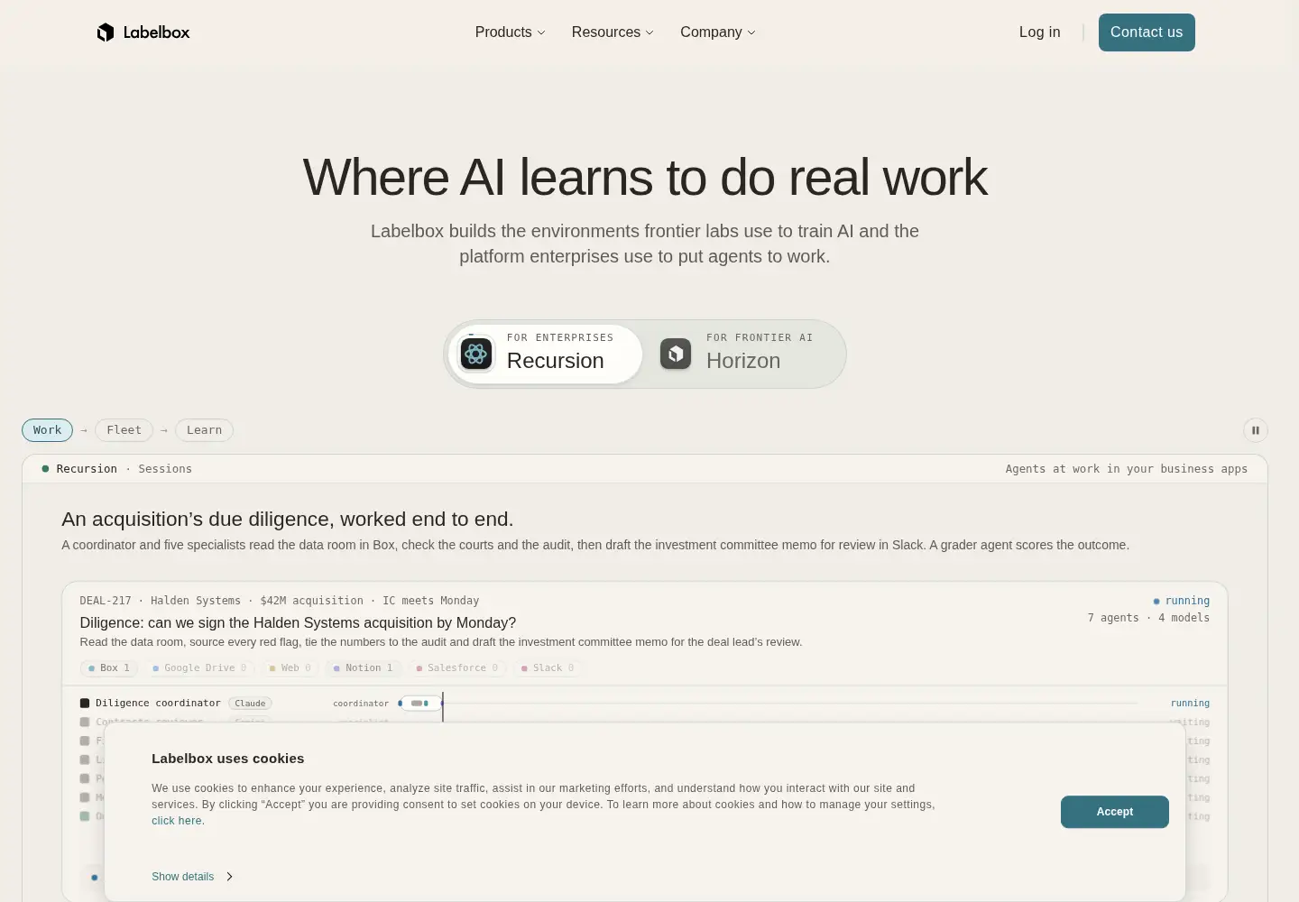Click the '7 agents · 4 models' text
Screen dimensions: 1299x902
tap(1148, 618)
